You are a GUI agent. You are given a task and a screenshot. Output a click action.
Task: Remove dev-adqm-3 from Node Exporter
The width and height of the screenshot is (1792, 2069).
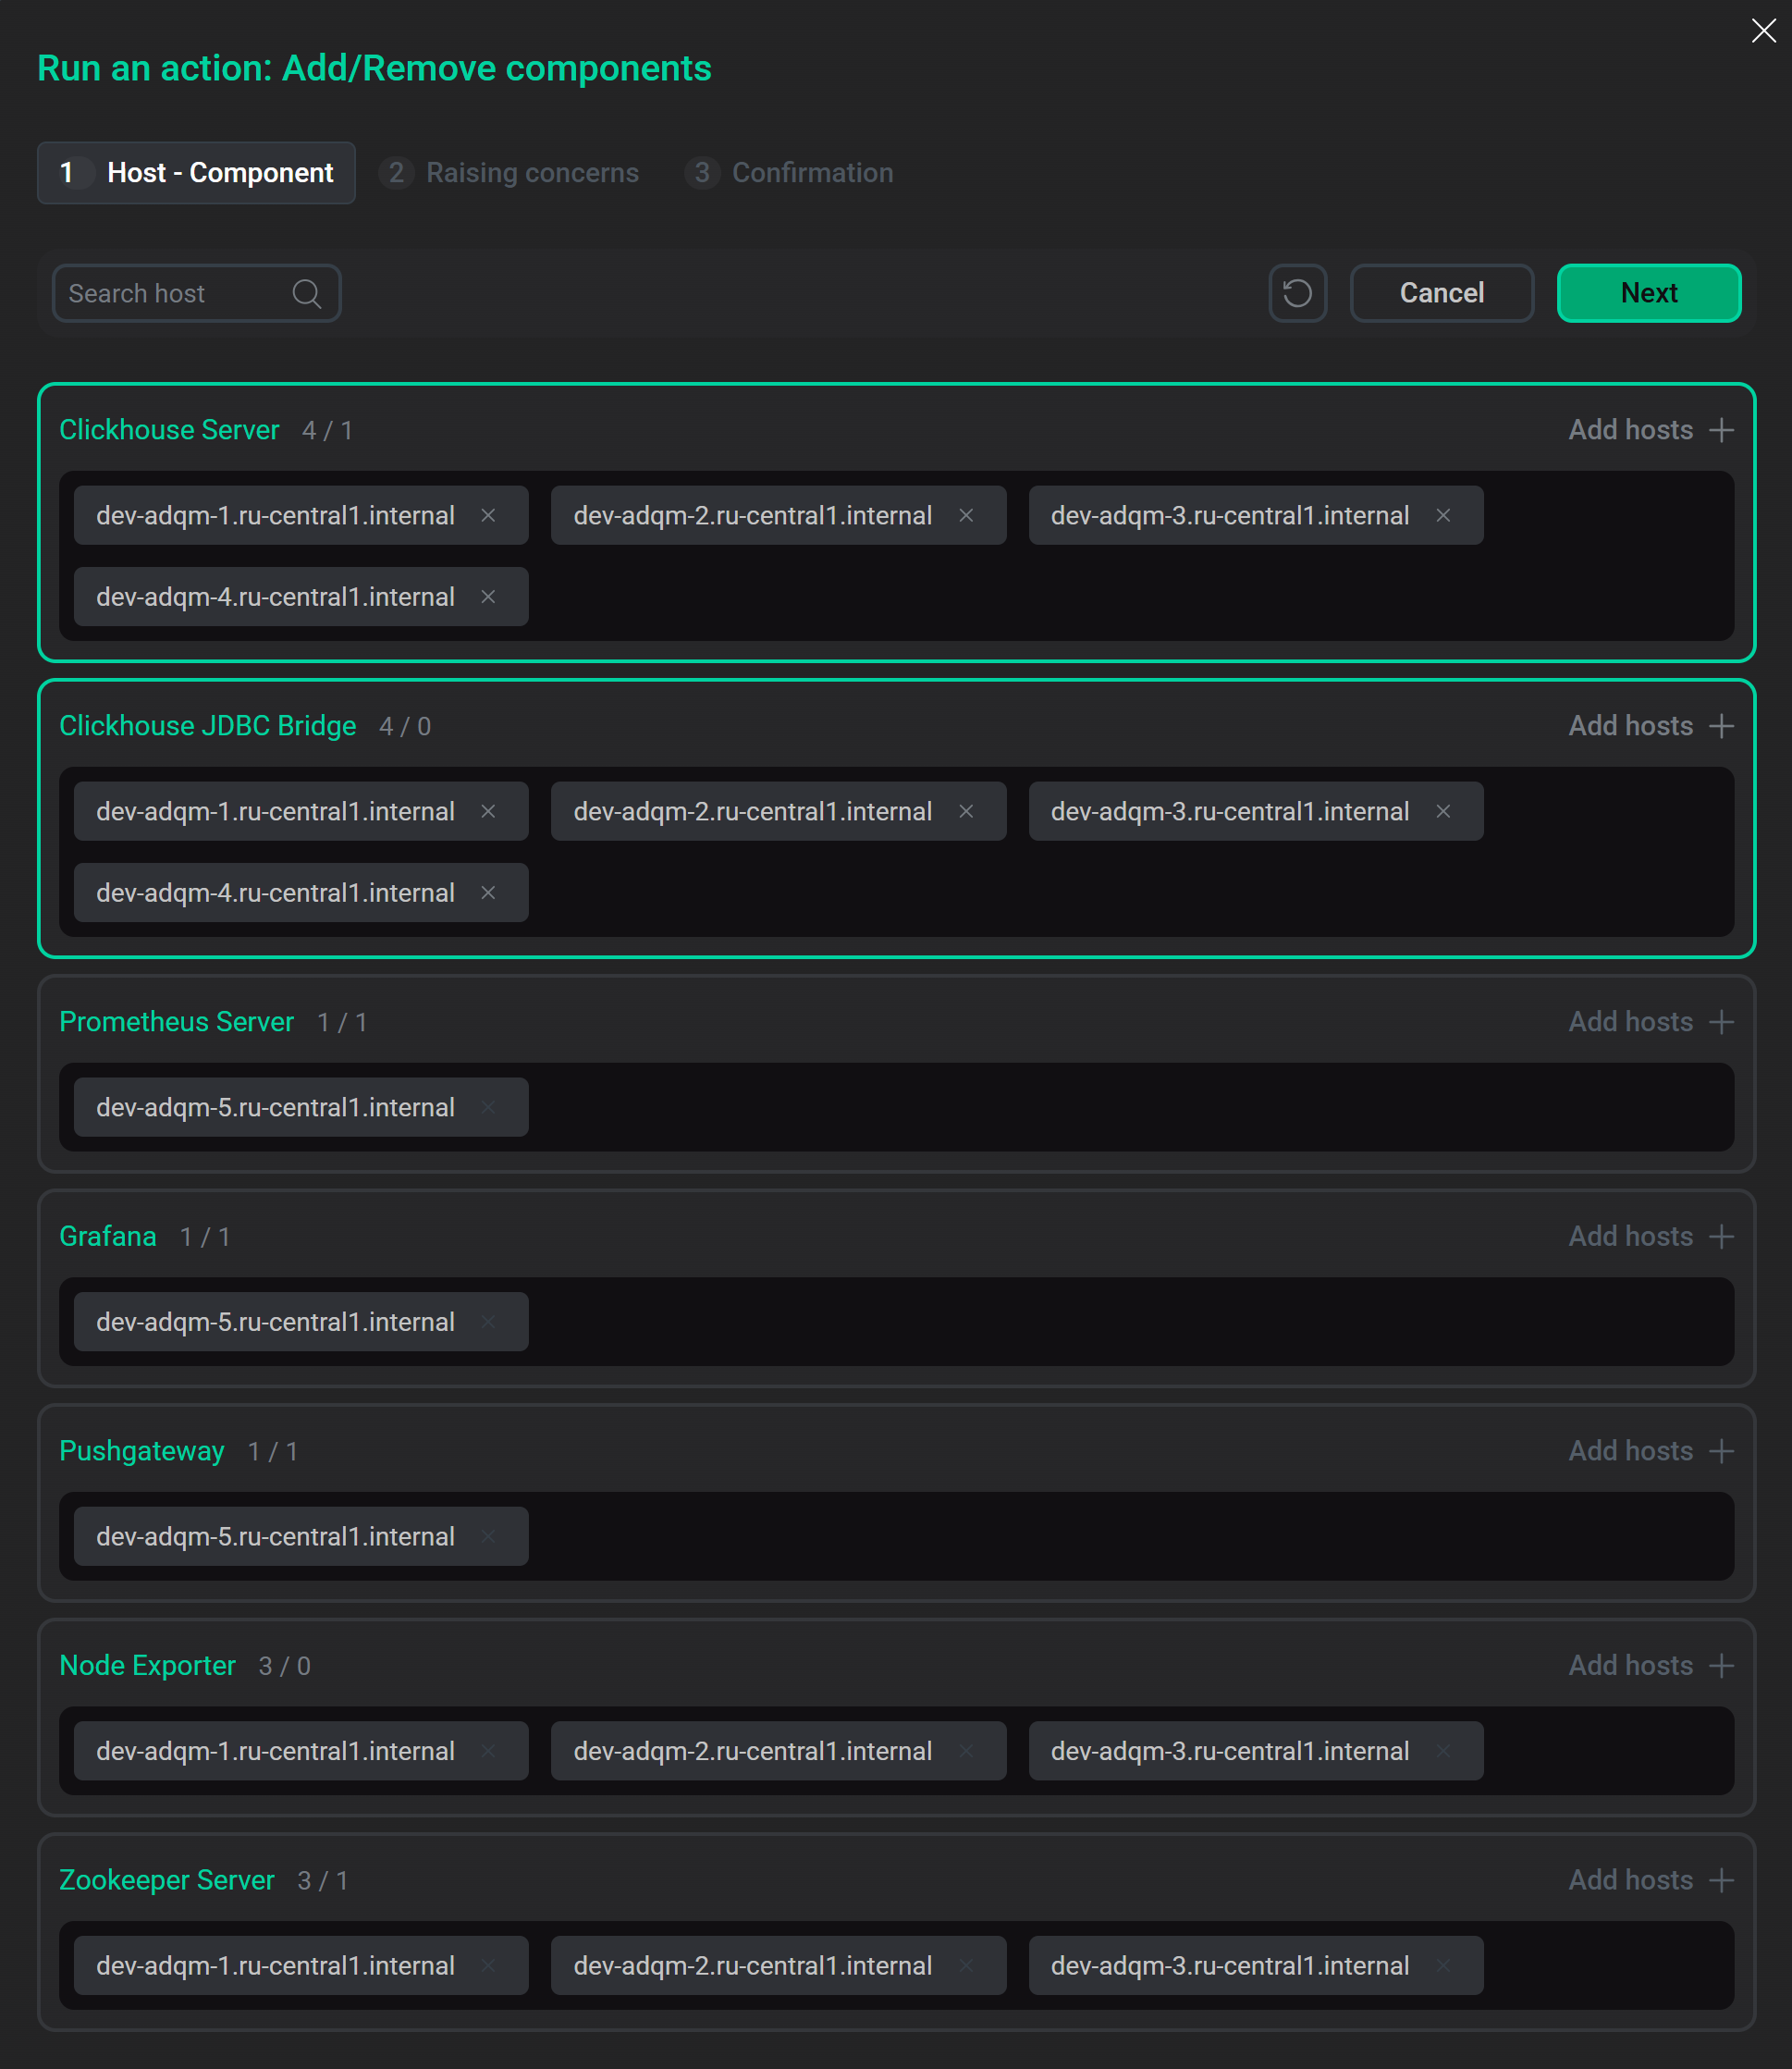1443,1752
